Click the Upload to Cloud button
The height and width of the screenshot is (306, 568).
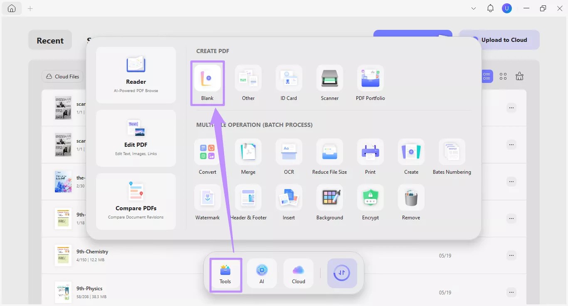(499, 40)
